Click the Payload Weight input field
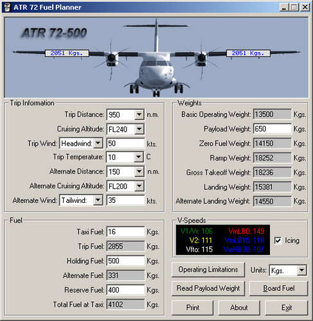Screen dimensions: 313x321 pyautogui.click(x=273, y=129)
